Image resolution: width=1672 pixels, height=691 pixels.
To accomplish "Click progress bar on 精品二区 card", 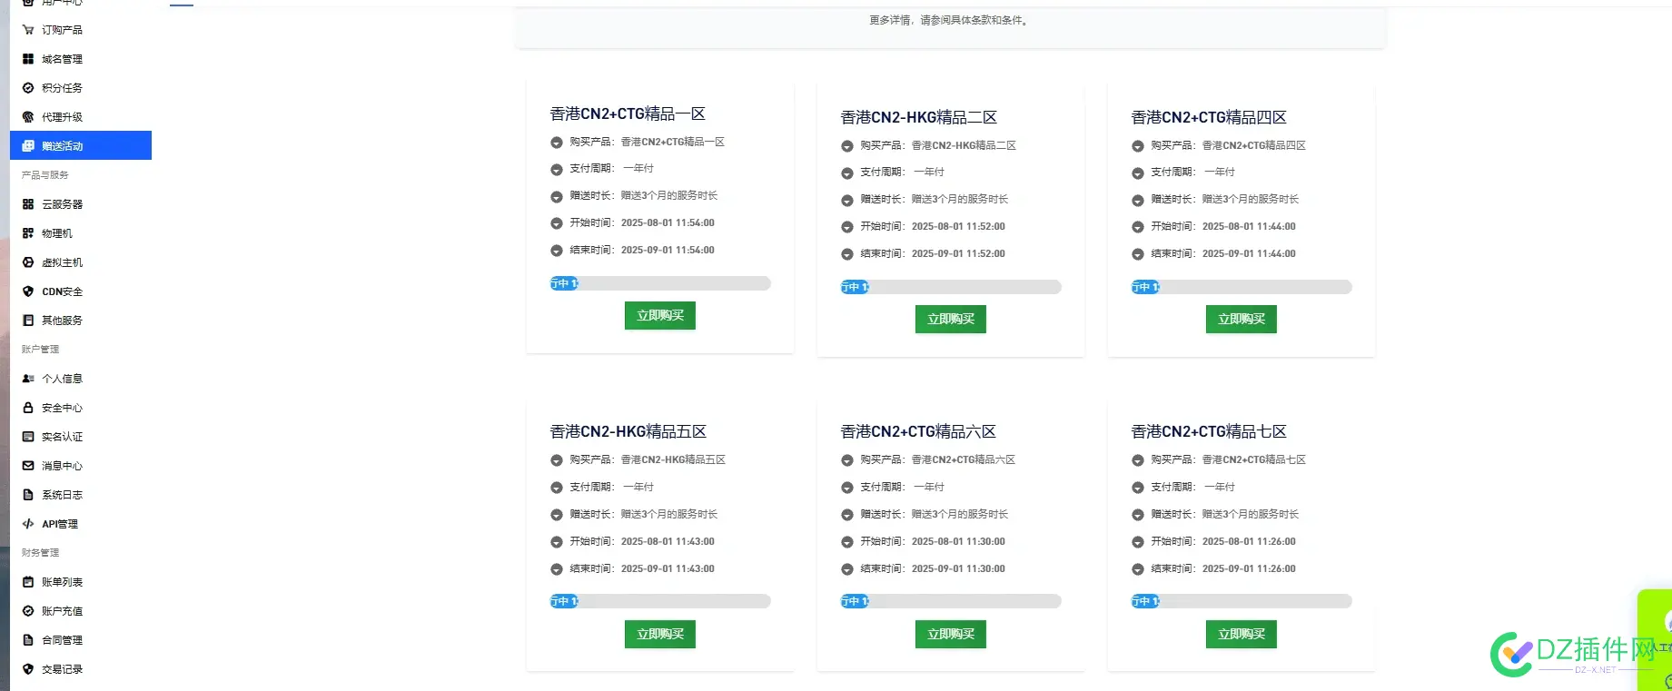I will pyautogui.click(x=951, y=287).
